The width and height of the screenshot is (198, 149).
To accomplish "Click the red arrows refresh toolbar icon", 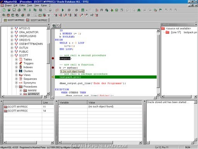I will (x=57, y=10).
